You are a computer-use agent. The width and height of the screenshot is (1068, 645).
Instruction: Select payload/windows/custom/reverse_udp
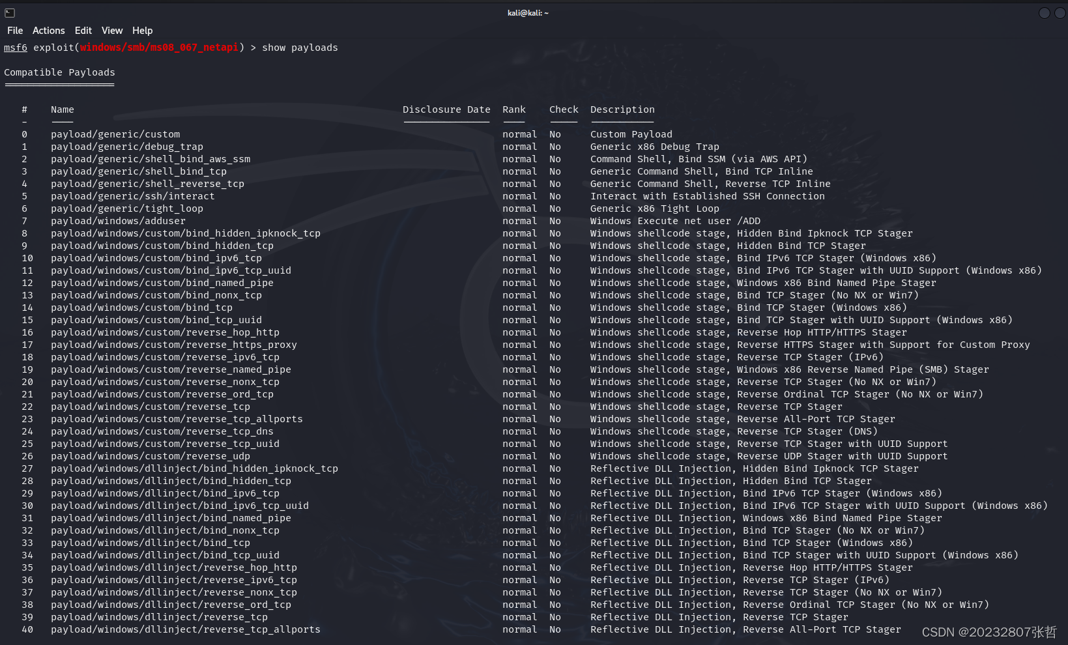point(151,456)
